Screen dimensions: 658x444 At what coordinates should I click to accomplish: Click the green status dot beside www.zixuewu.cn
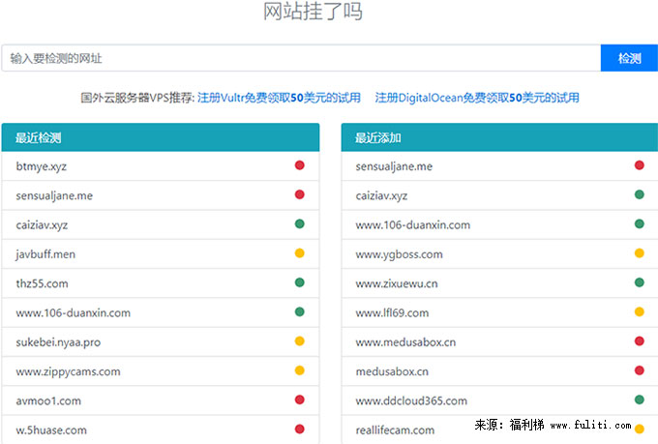[x=640, y=282]
